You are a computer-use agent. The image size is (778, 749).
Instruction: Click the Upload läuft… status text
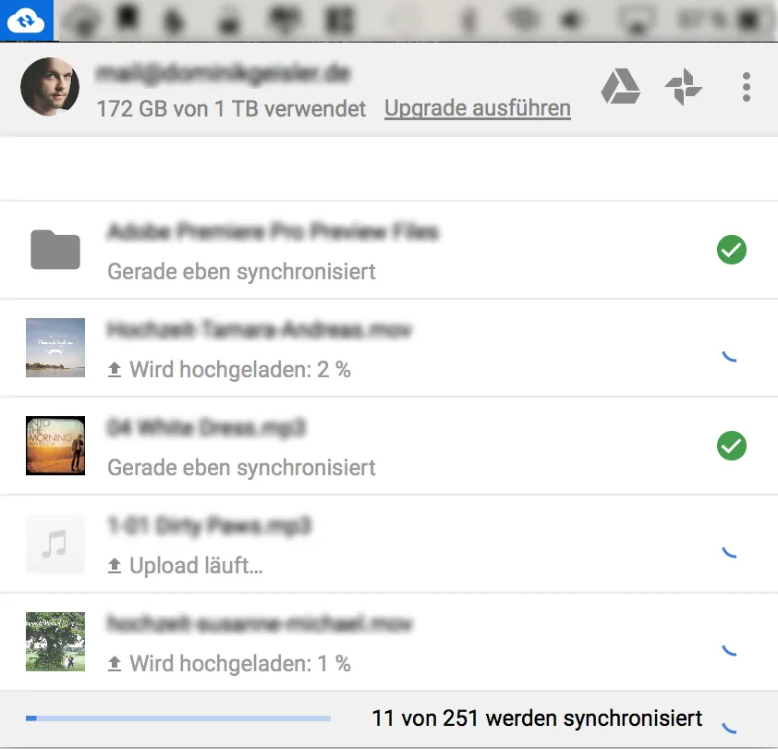[196, 566]
